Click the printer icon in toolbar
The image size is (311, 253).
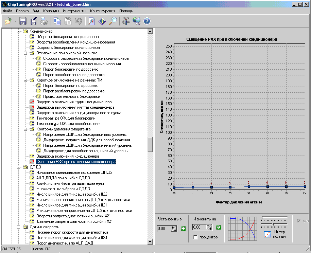point(44,21)
